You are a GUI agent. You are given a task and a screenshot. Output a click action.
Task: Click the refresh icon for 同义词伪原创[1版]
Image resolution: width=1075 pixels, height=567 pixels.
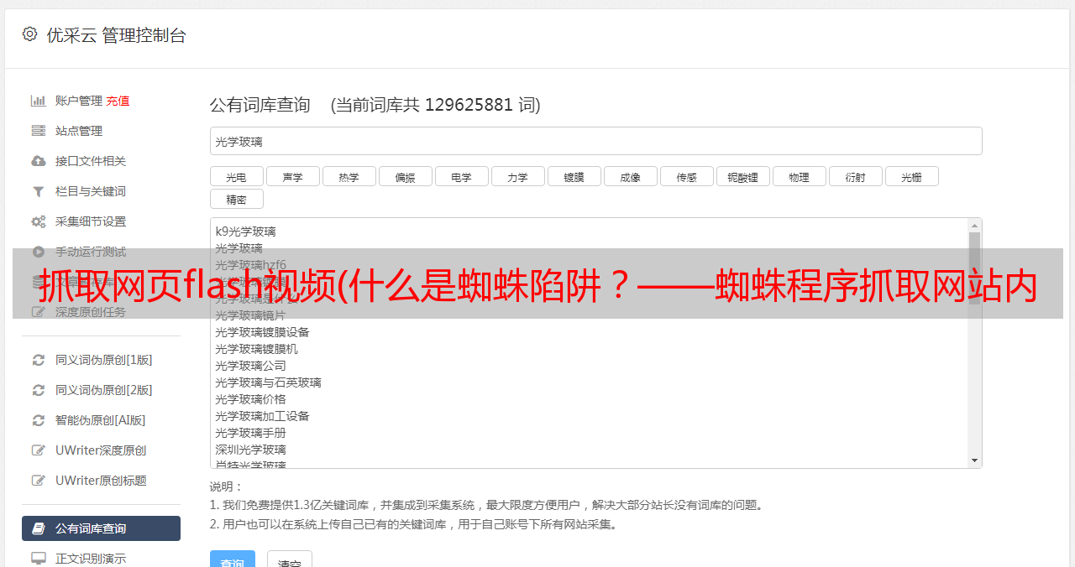pos(39,360)
